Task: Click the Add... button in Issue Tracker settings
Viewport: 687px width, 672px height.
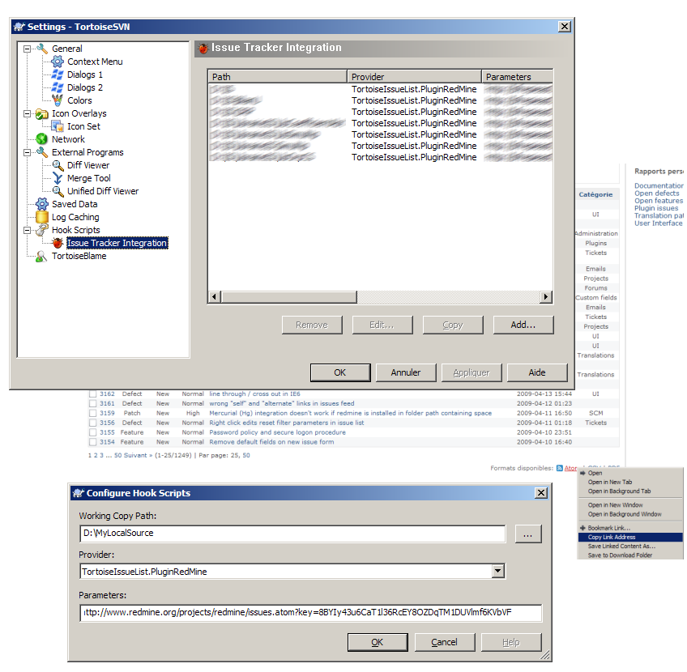Action: point(523,325)
